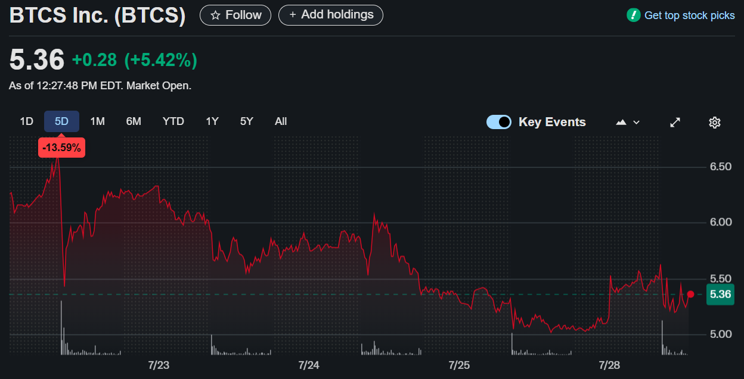
Task: Switch chart to the 1M range
Action: point(98,121)
